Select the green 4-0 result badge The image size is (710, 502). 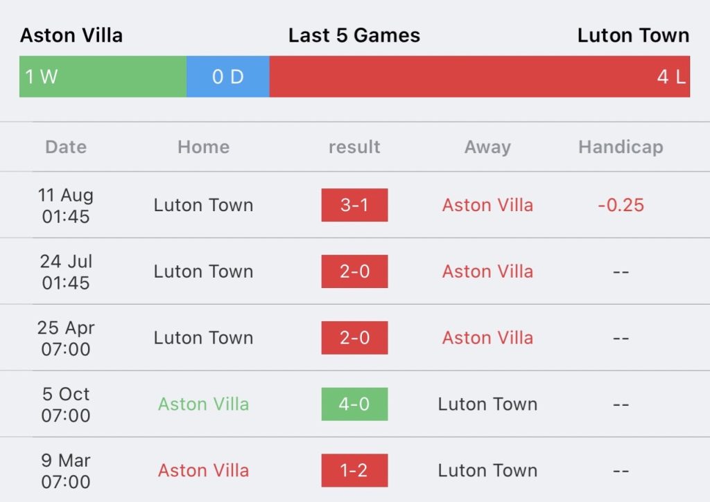coord(354,404)
